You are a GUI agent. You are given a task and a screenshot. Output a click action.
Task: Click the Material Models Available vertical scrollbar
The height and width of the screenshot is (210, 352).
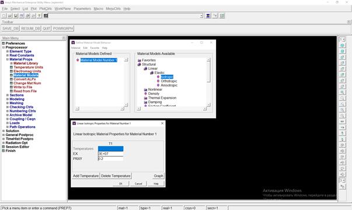click(x=208, y=82)
